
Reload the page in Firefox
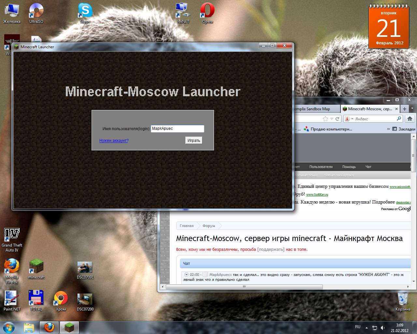point(337,119)
